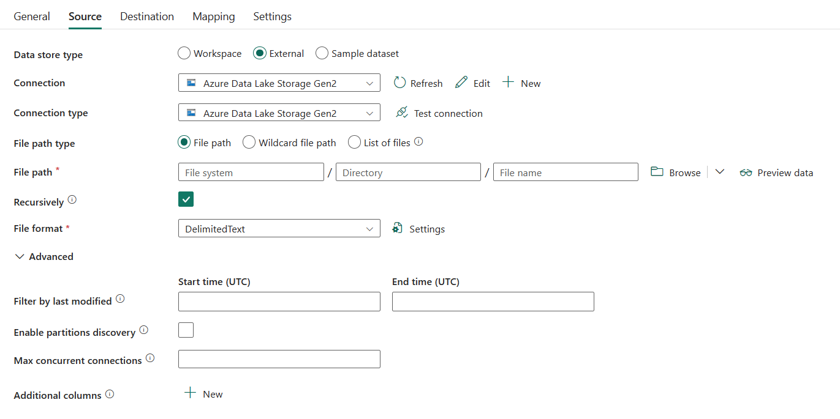The height and width of the screenshot is (419, 840).
Task: Click the info icon beside Recursively
Action: (x=72, y=200)
